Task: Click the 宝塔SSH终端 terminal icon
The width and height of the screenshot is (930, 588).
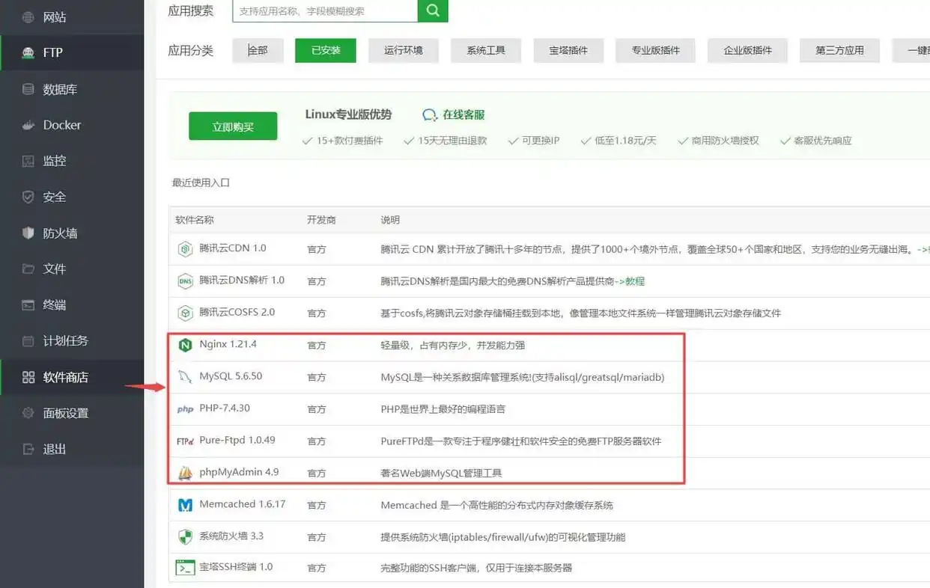Action: coord(185,568)
